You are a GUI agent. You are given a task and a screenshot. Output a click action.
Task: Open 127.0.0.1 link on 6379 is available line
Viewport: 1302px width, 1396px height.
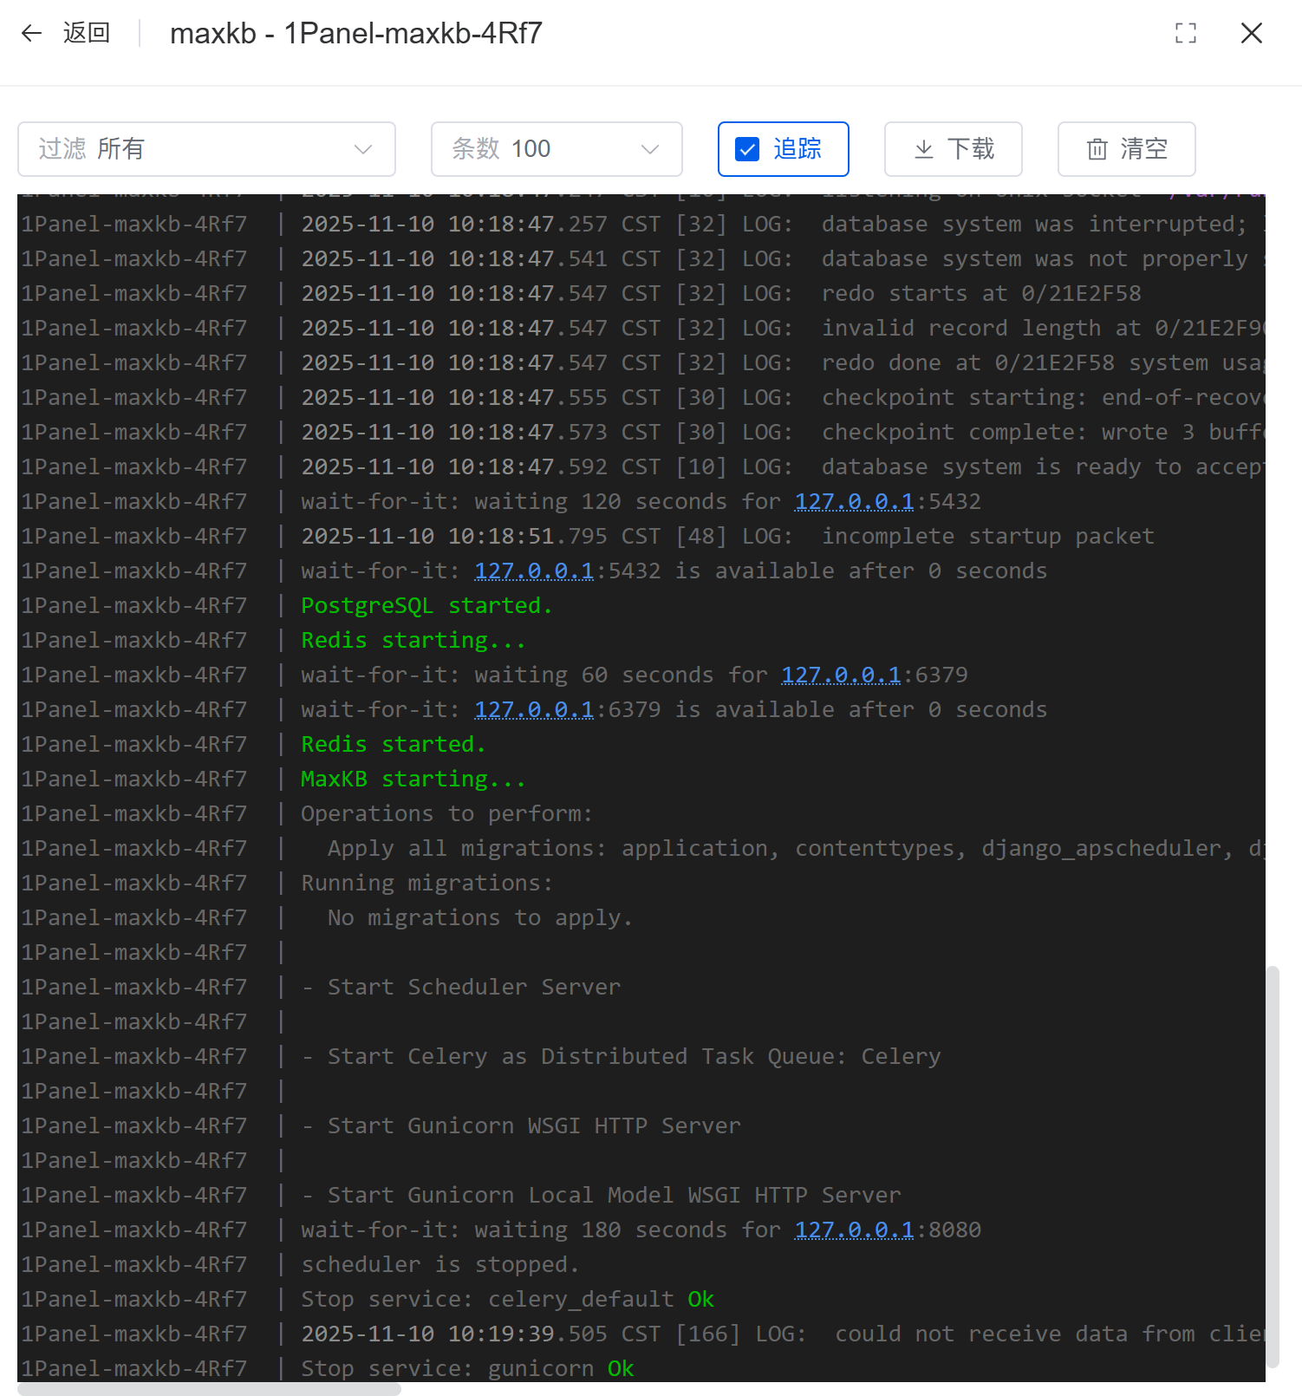pos(534,710)
